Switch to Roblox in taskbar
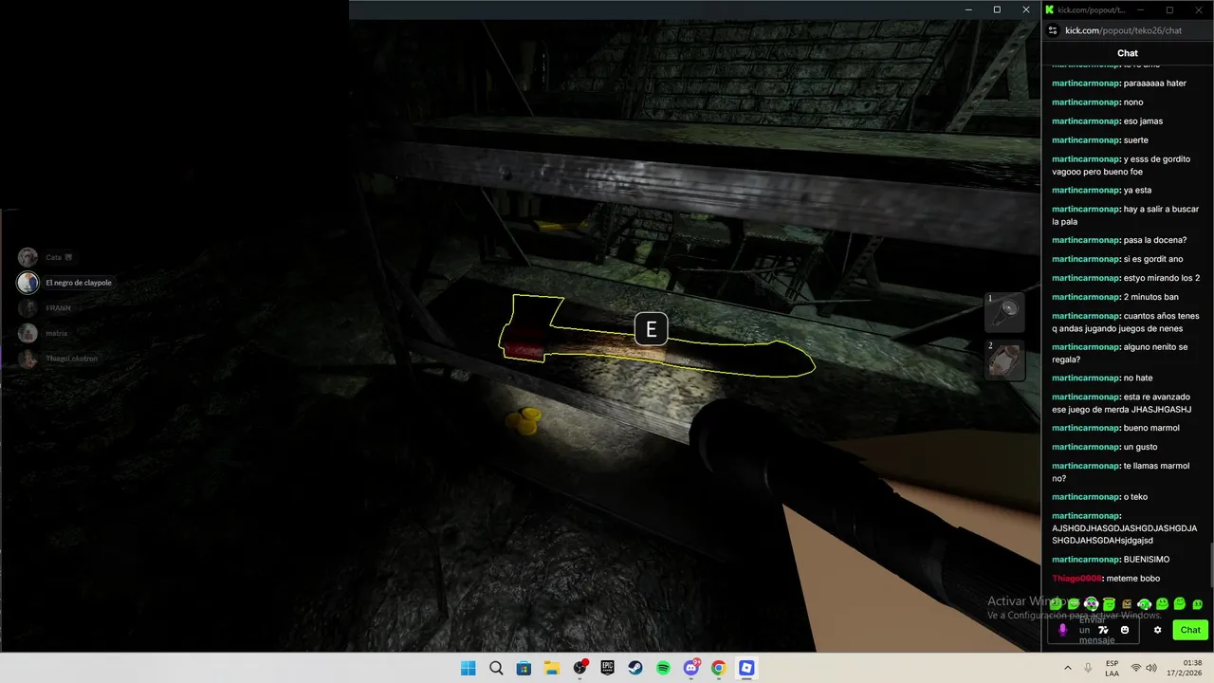The height and width of the screenshot is (683, 1214). click(746, 668)
